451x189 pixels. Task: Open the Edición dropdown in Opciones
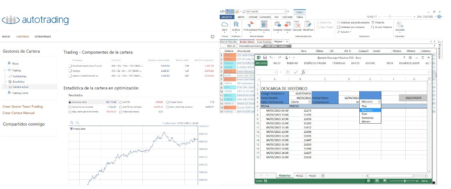point(344,32)
